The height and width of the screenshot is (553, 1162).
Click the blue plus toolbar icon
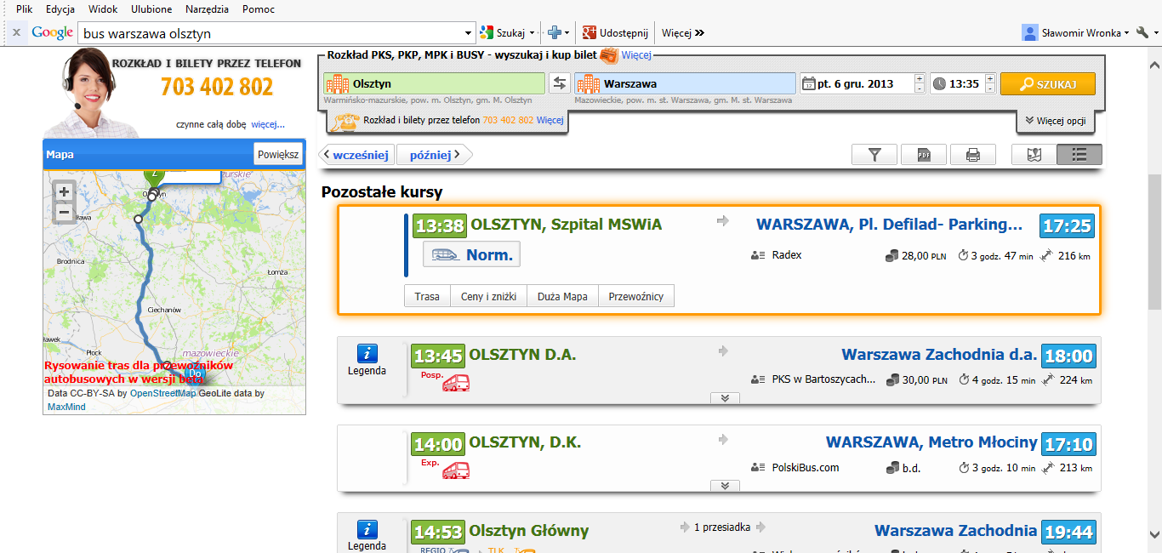[x=555, y=33]
